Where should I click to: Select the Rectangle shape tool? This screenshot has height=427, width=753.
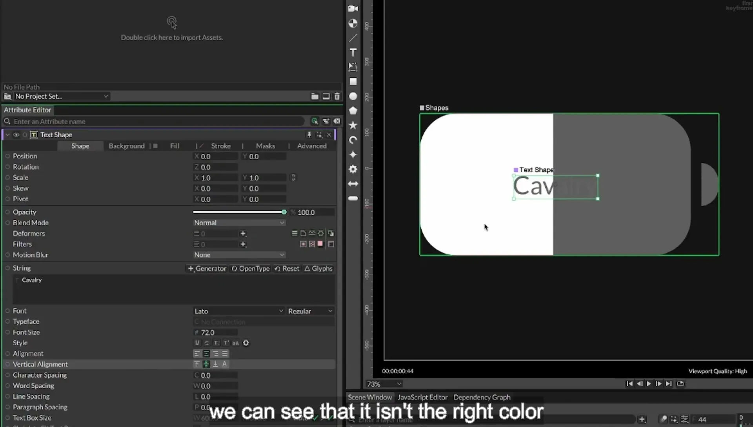coord(353,82)
